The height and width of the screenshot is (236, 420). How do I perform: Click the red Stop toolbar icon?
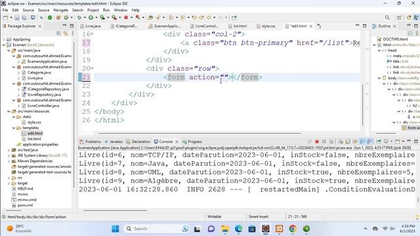point(126,18)
